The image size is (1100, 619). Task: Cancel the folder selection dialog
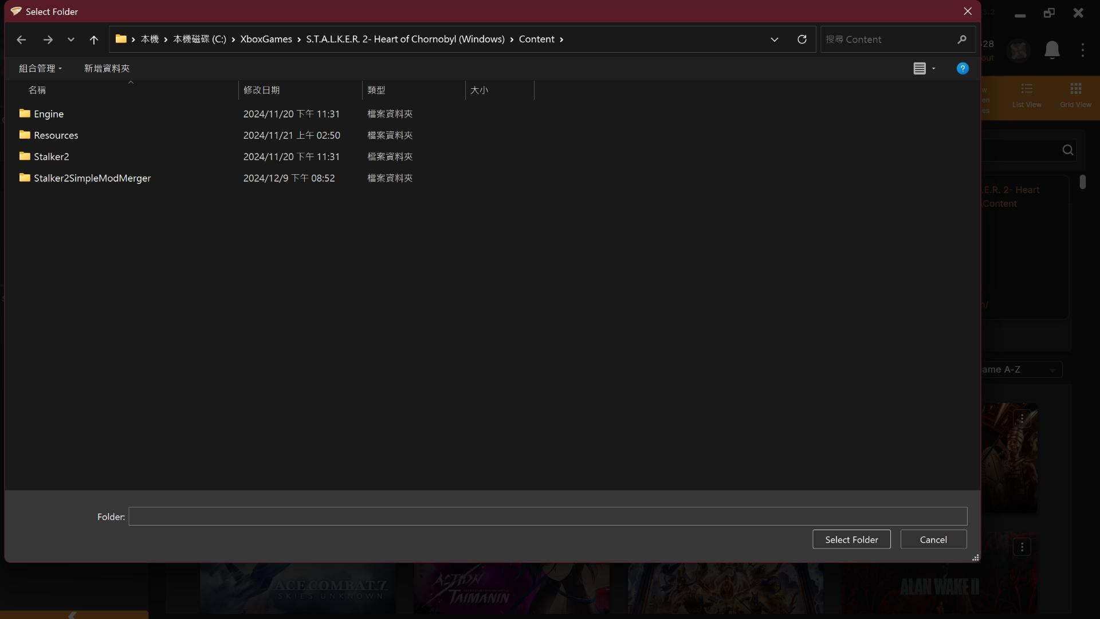(933, 539)
